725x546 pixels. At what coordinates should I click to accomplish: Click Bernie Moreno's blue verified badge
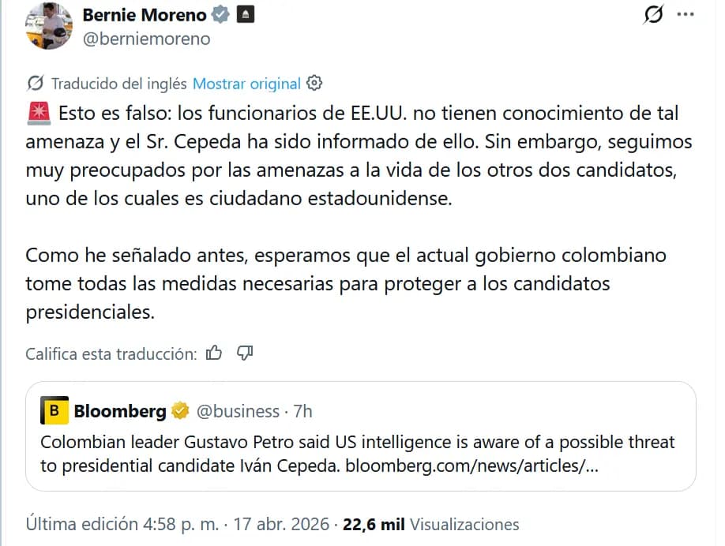point(219,13)
